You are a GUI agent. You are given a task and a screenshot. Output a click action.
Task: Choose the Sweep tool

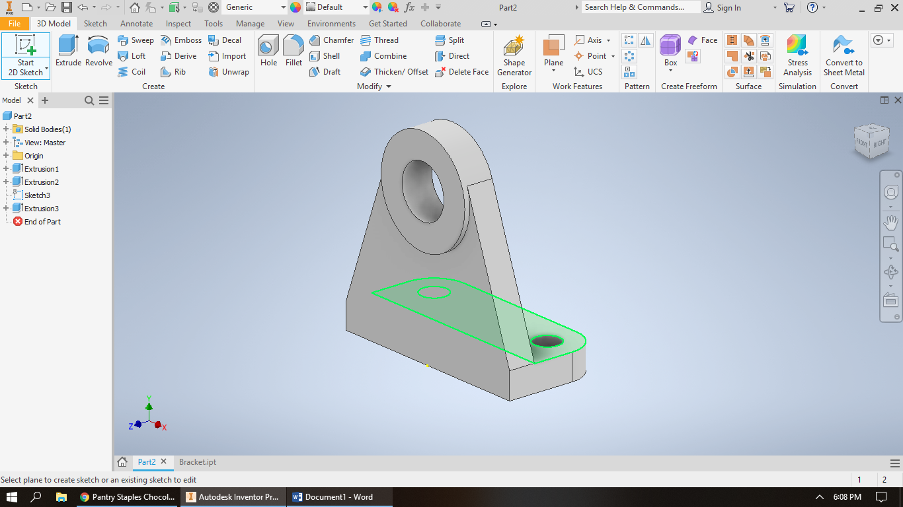pos(136,40)
